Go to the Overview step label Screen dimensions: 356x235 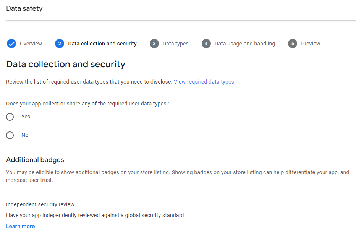31,44
